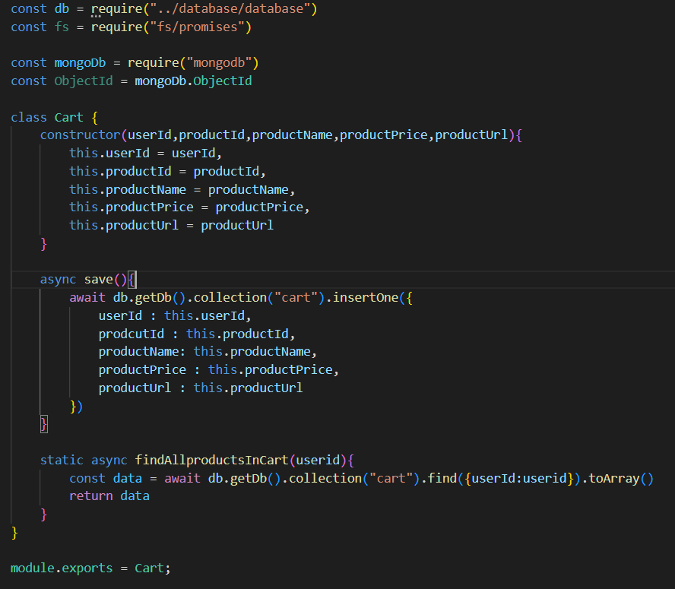Click the '{userId:userid}' query object
The image size is (675, 589).
519,478
